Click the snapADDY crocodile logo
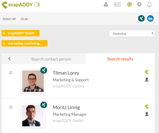159x133 pixels. click(x=5, y=5)
